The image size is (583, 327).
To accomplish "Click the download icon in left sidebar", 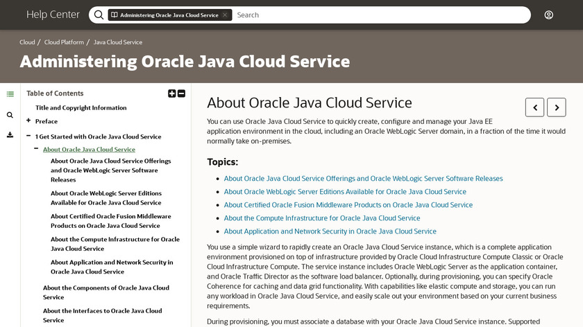I will point(10,134).
